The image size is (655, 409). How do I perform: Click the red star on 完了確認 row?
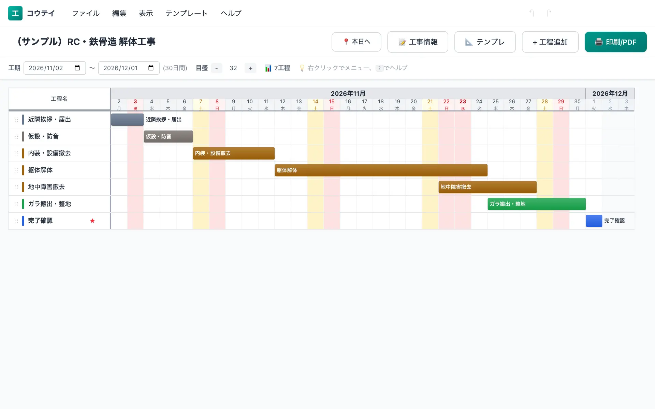[x=92, y=221]
